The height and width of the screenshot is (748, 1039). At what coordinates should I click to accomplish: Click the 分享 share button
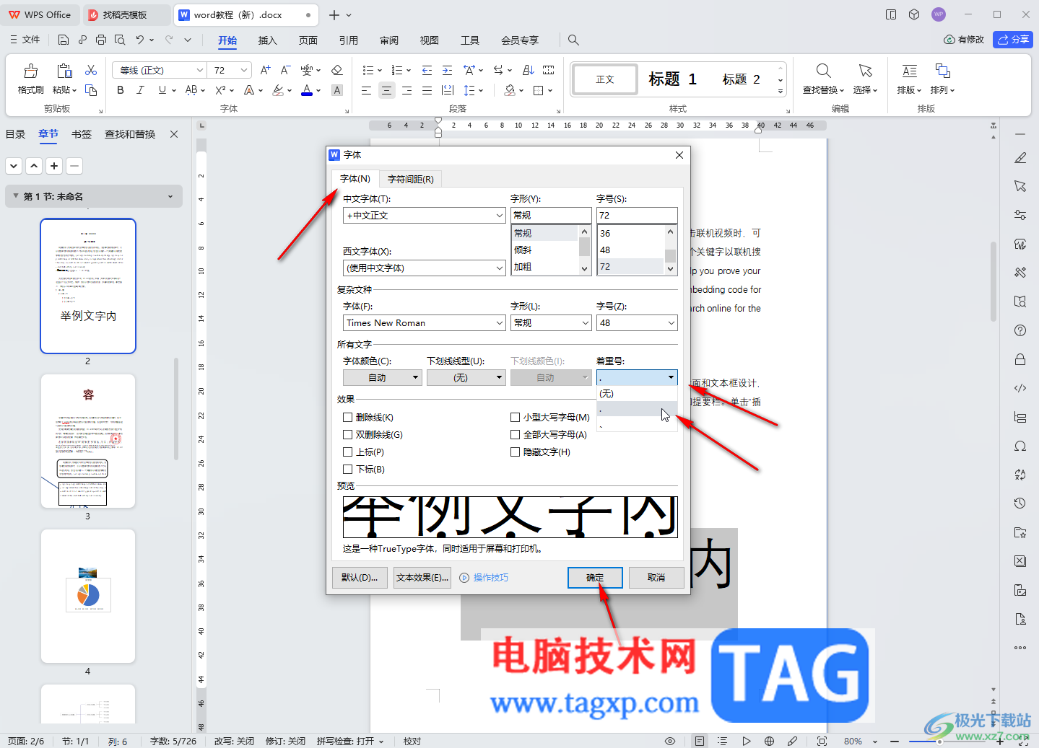pyautogui.click(x=1013, y=40)
